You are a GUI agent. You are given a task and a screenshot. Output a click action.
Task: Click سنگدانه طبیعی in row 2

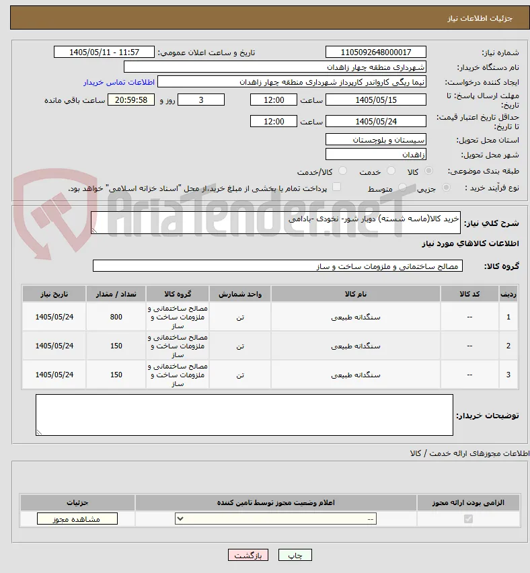click(356, 346)
